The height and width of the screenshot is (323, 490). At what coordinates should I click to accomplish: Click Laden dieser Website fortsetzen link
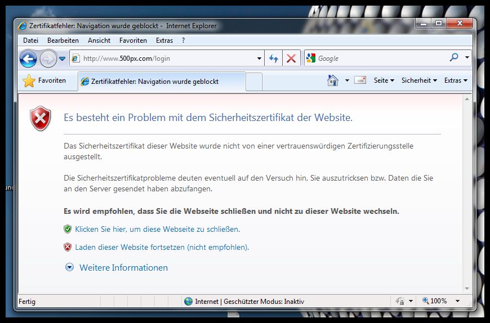162,248
